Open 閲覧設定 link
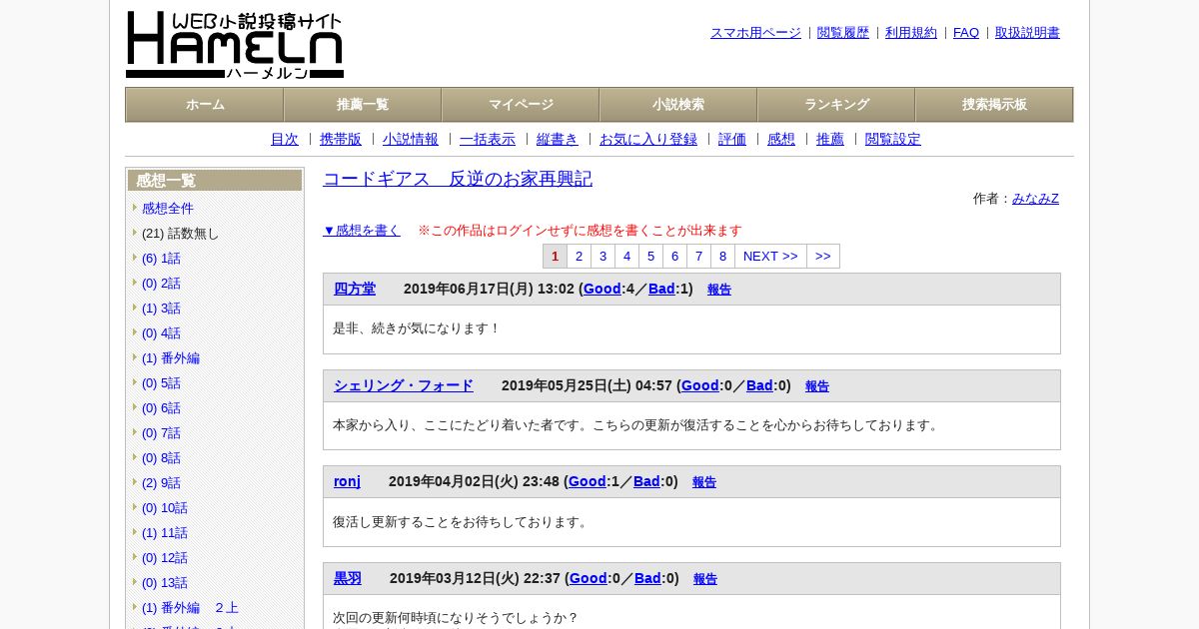Image resolution: width=1199 pixels, height=629 pixels. click(x=893, y=139)
